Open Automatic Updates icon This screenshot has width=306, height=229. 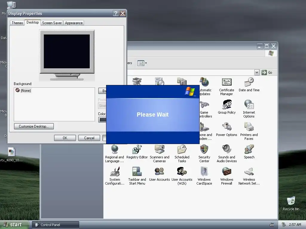(x=204, y=87)
